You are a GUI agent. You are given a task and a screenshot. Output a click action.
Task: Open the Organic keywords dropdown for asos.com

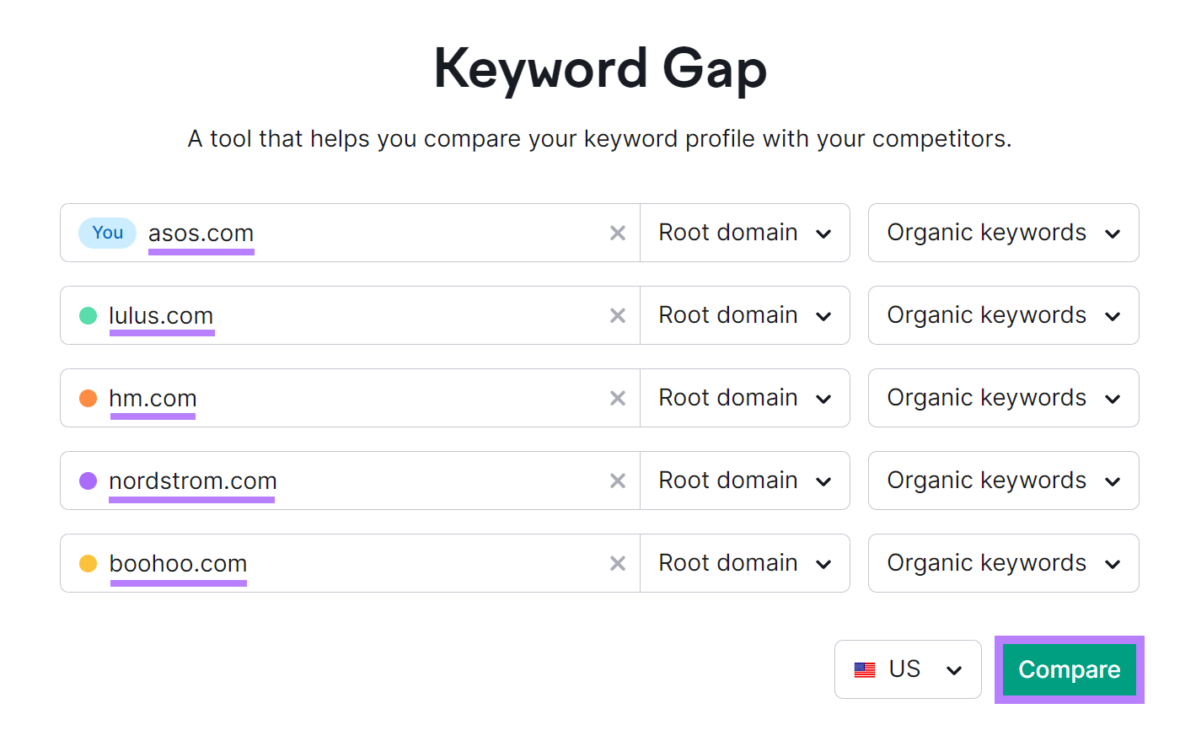pyautogui.click(x=1002, y=233)
